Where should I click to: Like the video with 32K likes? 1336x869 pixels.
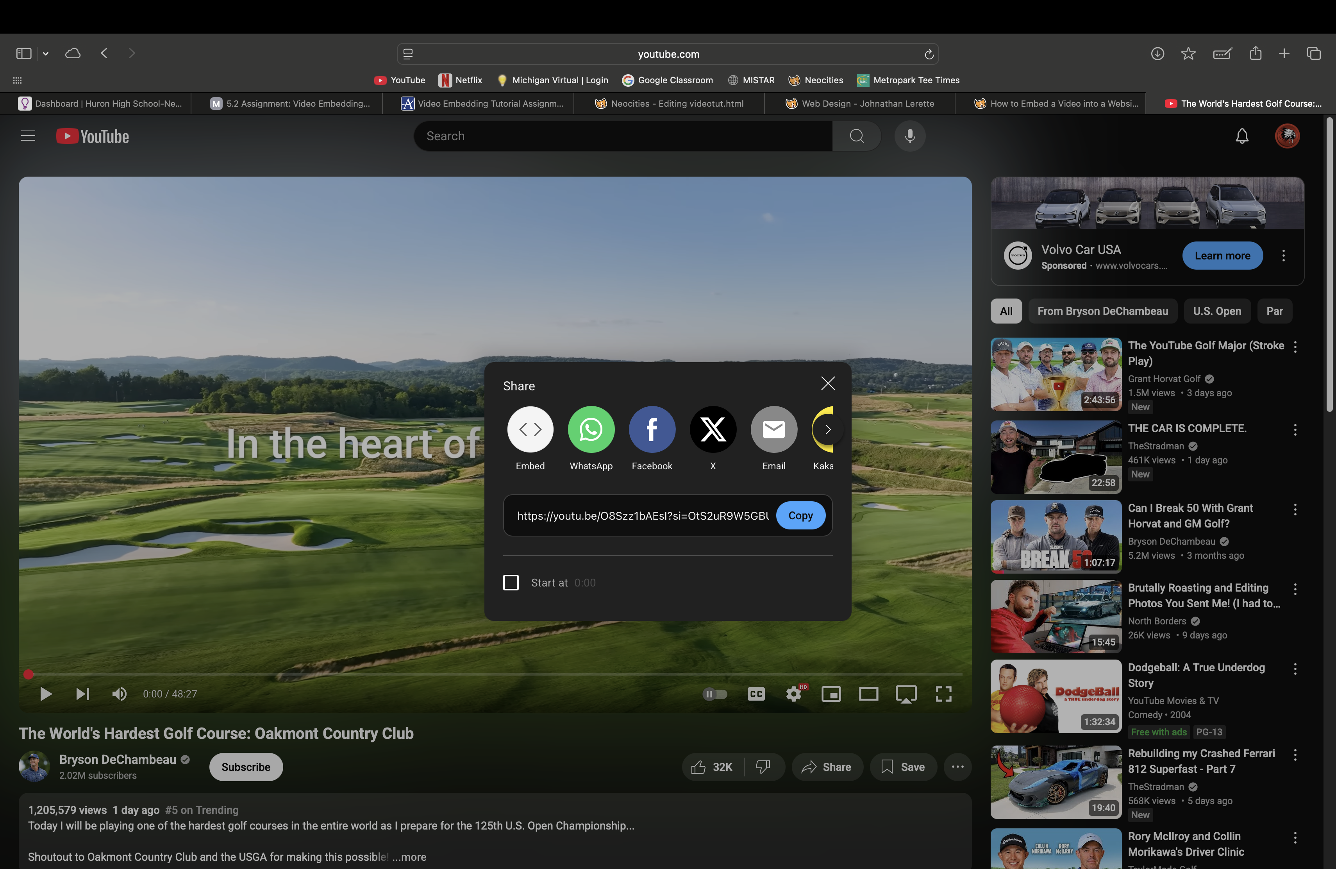pyautogui.click(x=713, y=767)
